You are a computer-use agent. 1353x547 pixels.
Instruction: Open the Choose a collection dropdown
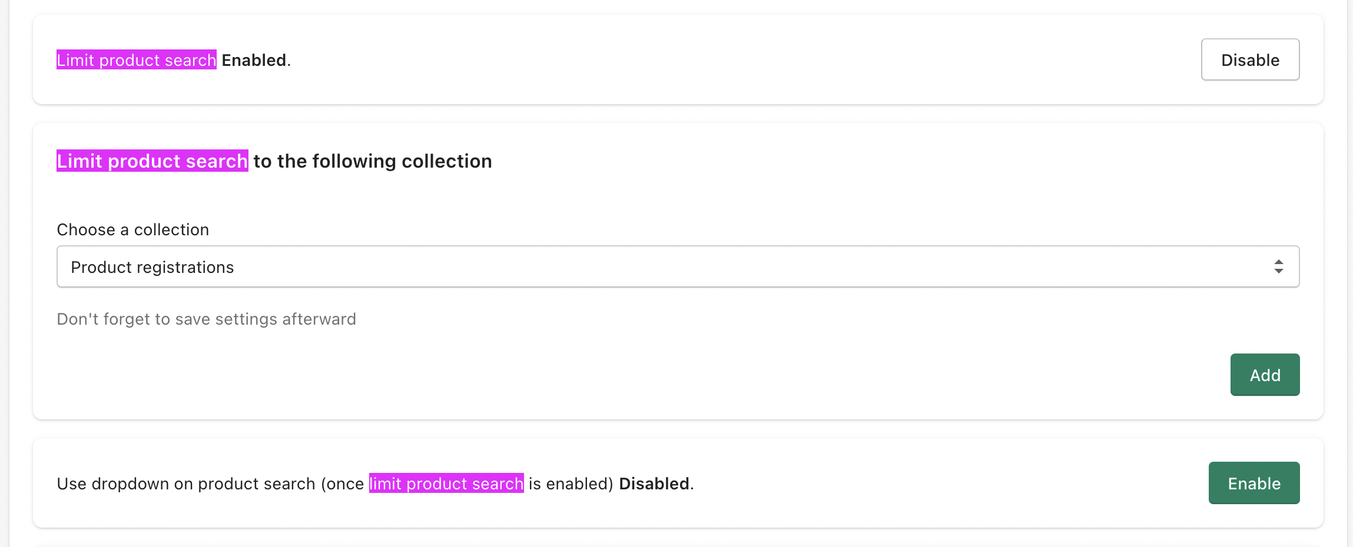tap(677, 267)
